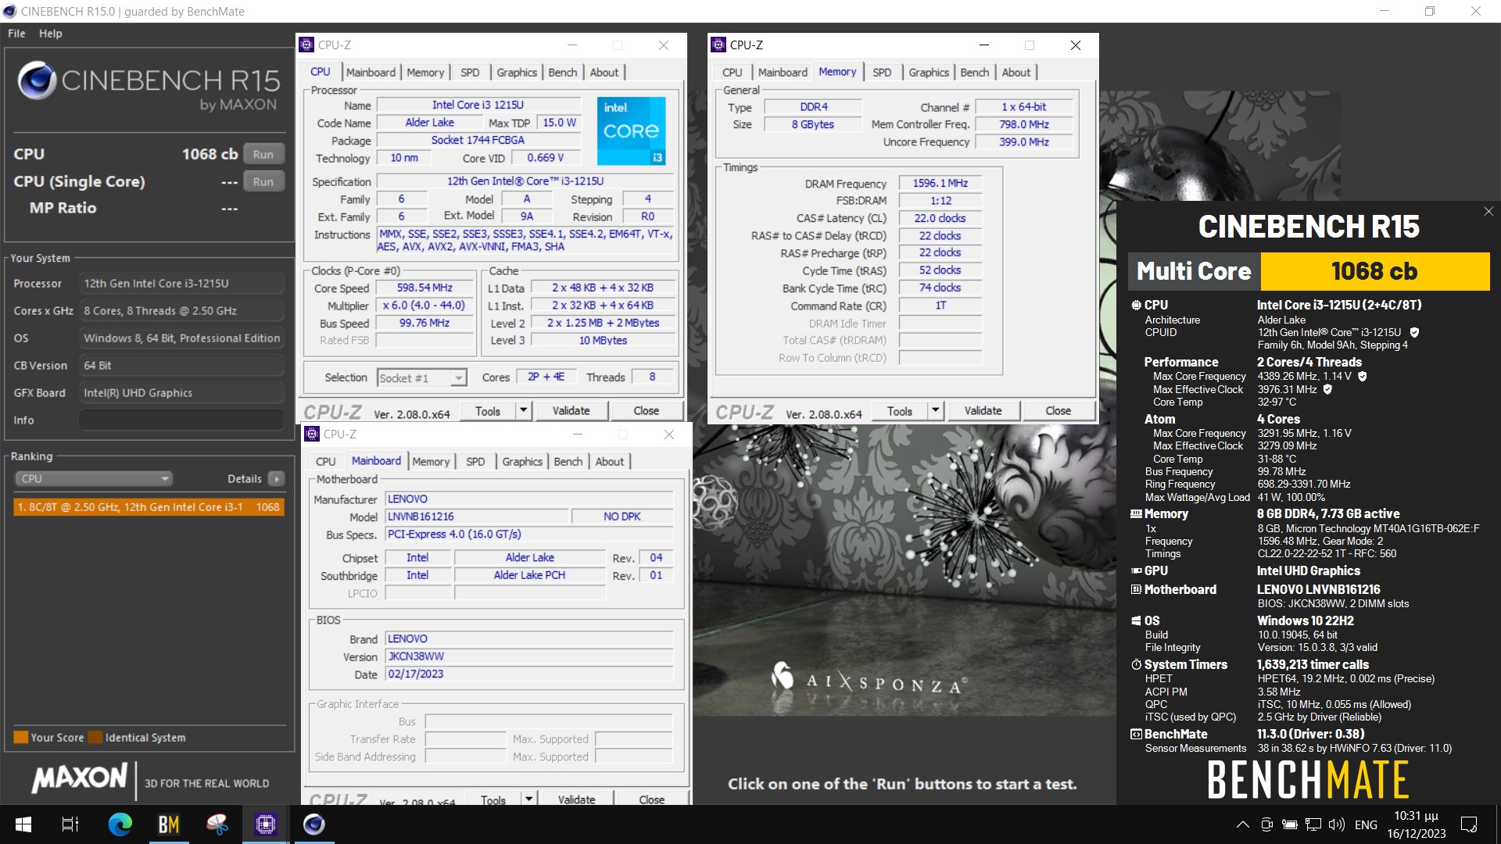Image resolution: width=1501 pixels, height=844 pixels.
Task: Click Tools button in Memory window
Action: pyautogui.click(x=900, y=411)
